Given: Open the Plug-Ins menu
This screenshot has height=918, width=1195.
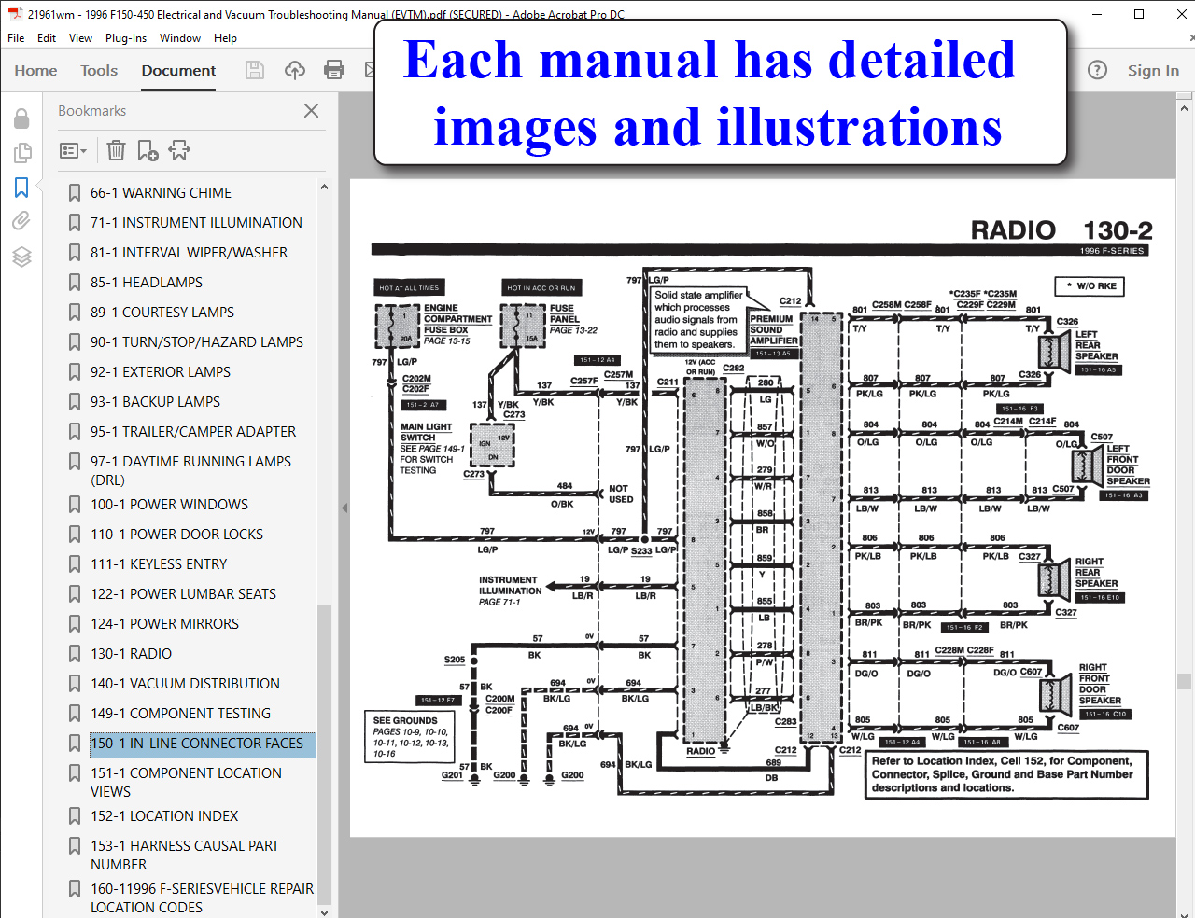Looking at the screenshot, I should pos(126,38).
